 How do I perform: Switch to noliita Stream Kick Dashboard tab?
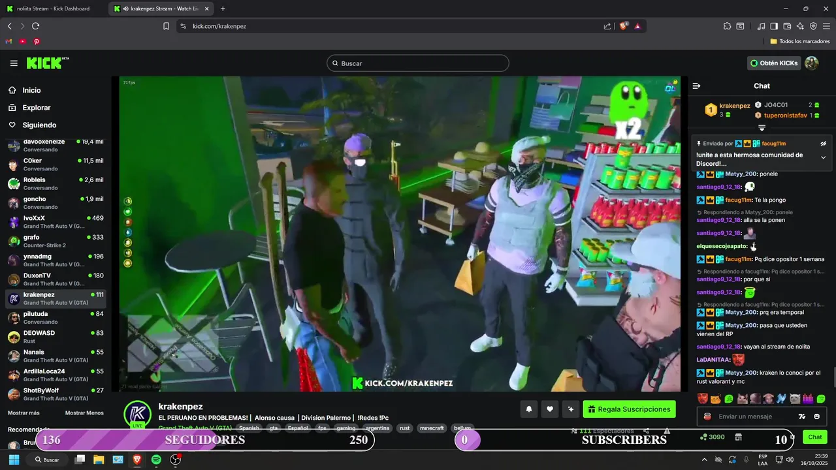pyautogui.click(x=54, y=8)
